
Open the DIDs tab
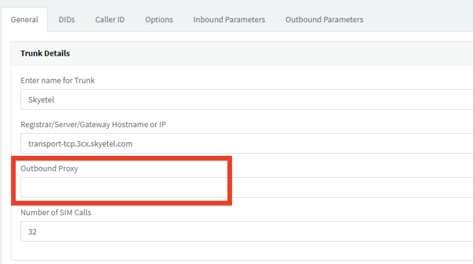(66, 20)
